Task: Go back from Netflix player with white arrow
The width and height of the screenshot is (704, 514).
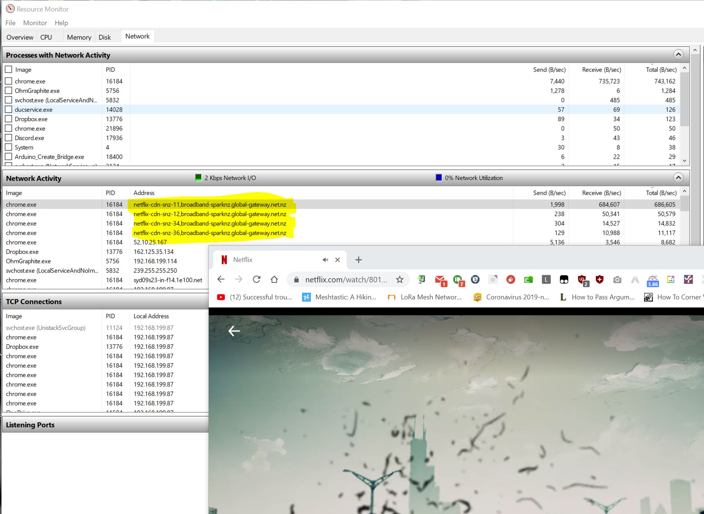Action: click(234, 331)
